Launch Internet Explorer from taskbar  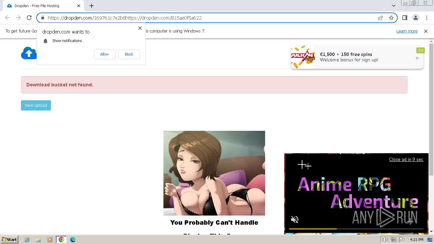pos(27,240)
